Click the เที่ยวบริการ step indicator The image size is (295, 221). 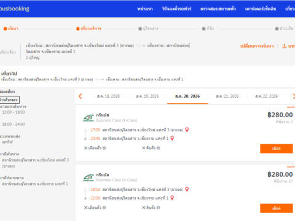click(x=89, y=29)
